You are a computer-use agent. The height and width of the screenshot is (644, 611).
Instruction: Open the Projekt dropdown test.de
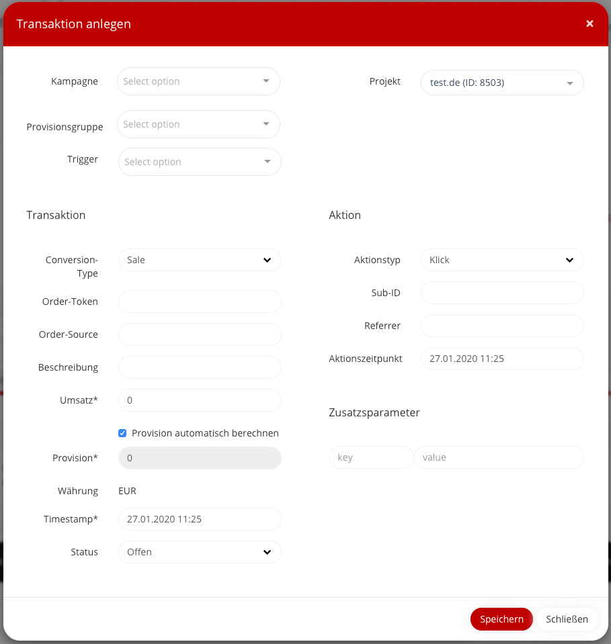click(502, 83)
